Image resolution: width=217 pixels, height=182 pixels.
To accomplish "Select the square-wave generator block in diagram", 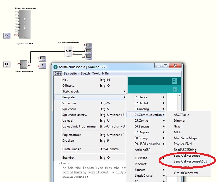I will [x=7, y=65].
